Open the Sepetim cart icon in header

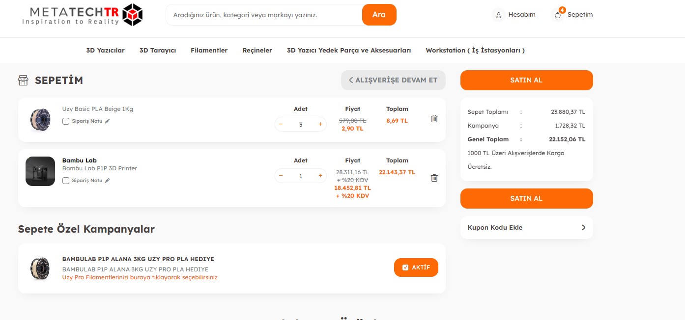[558, 15]
